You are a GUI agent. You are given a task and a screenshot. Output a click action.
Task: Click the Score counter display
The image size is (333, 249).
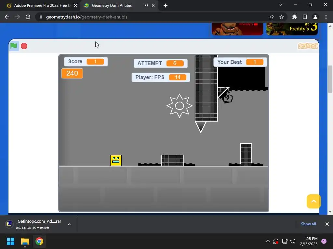pos(86,62)
